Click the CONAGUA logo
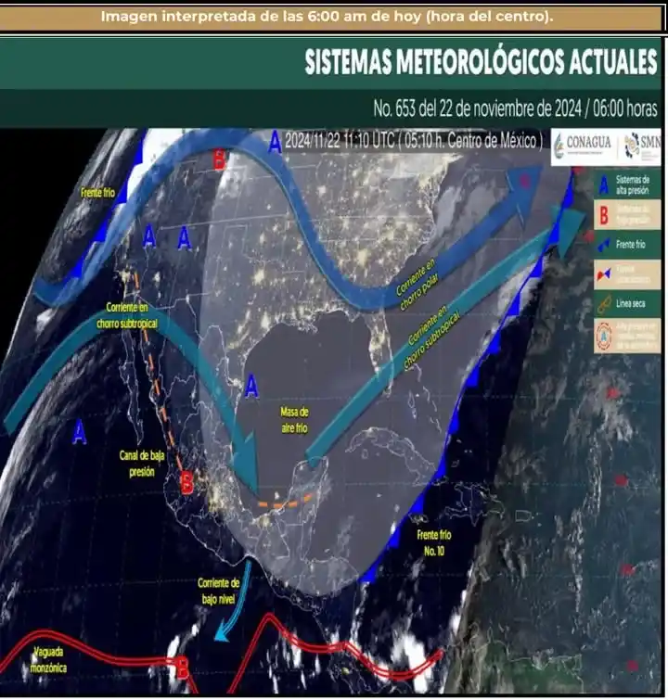The height and width of the screenshot is (700, 668). click(x=583, y=145)
